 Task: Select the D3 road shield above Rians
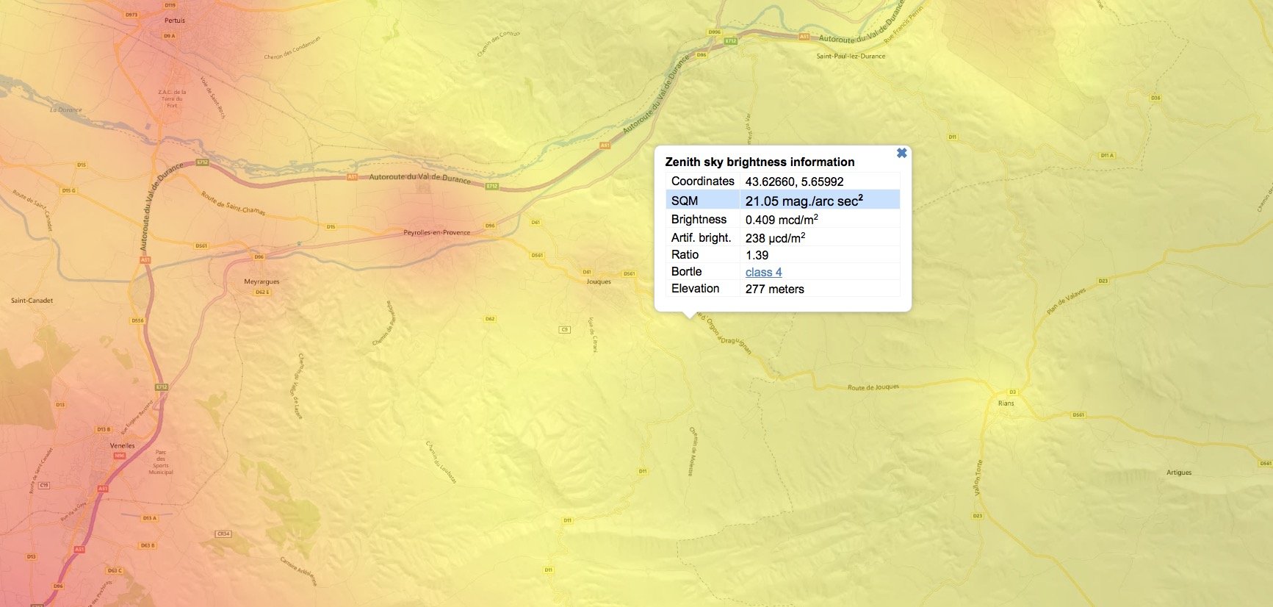pyautogui.click(x=1012, y=392)
